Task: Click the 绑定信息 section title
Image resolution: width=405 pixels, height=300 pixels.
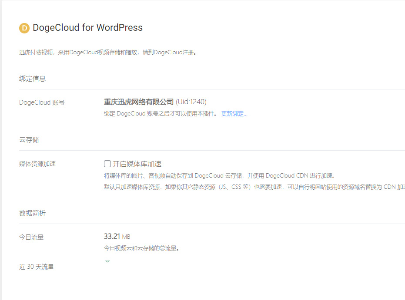Action: pyautogui.click(x=32, y=79)
